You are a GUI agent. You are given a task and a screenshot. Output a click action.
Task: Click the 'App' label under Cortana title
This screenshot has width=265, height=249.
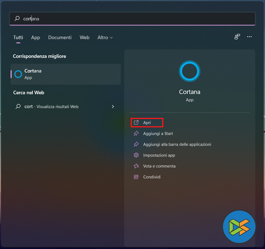pyautogui.click(x=189, y=100)
